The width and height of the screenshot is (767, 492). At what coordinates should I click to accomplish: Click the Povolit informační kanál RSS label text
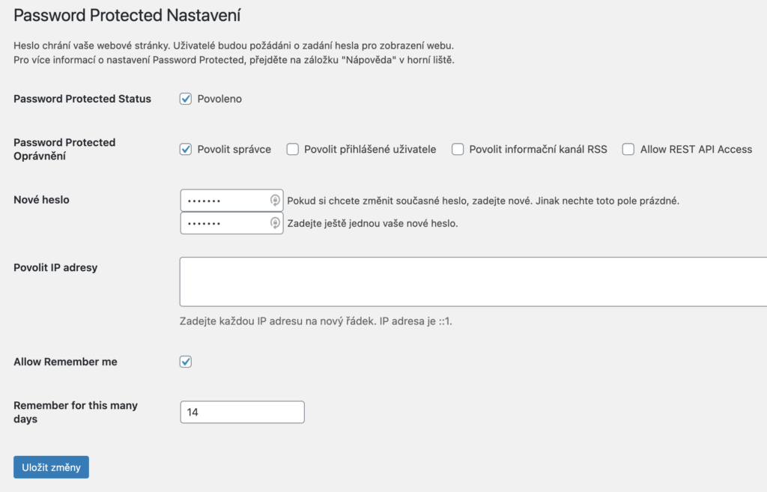point(538,149)
